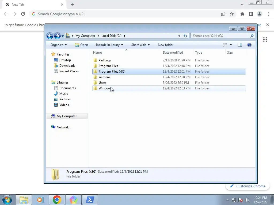Click Local Disk (C:) breadcrumb
This screenshot has height=205, width=274.
pyautogui.click(x=111, y=36)
